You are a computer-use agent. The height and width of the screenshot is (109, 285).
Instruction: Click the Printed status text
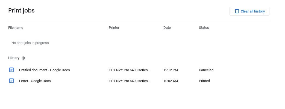[204, 81]
